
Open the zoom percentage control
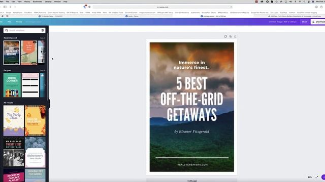coord(310,177)
